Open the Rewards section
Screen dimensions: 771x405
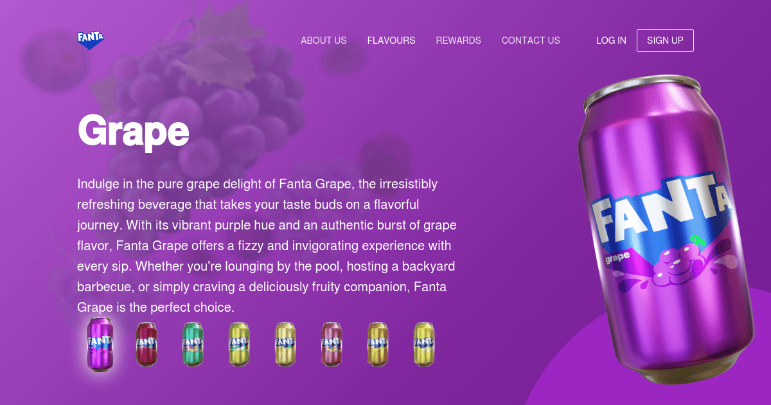[459, 40]
